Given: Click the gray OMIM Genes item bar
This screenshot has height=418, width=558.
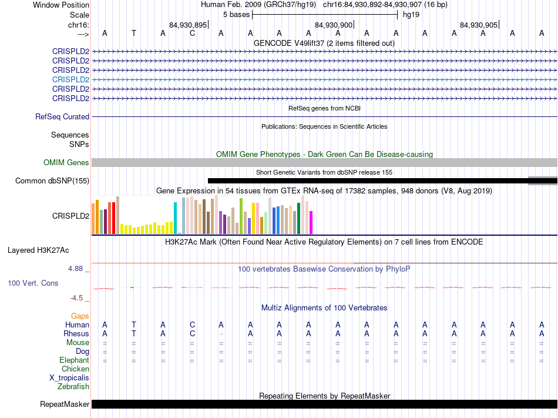Looking at the screenshot, I should click(x=324, y=163).
